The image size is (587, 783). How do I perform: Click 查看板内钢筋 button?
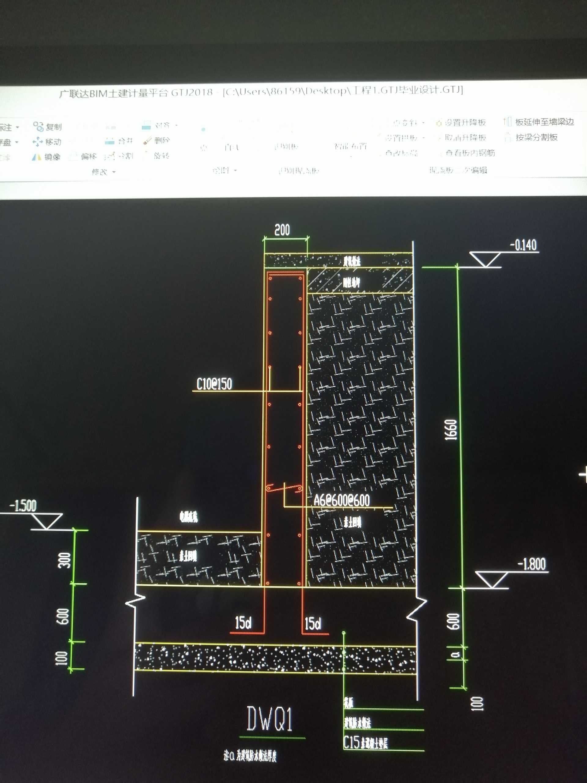[466, 153]
